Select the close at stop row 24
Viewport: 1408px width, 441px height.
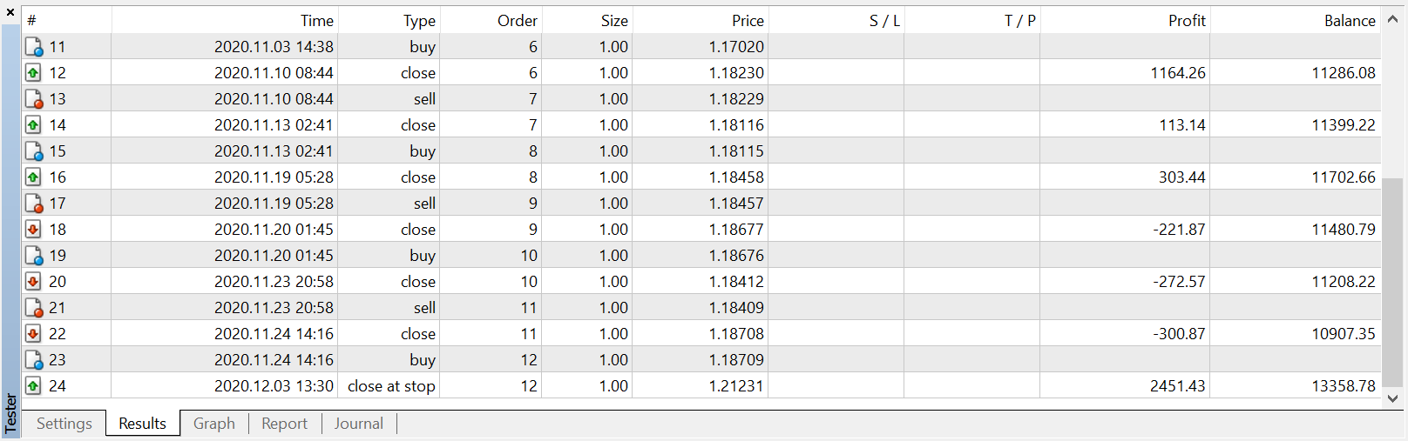point(701,386)
